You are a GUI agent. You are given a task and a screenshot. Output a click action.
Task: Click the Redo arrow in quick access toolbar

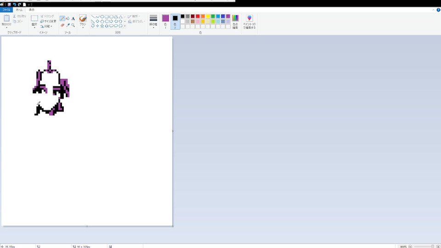[19, 5]
